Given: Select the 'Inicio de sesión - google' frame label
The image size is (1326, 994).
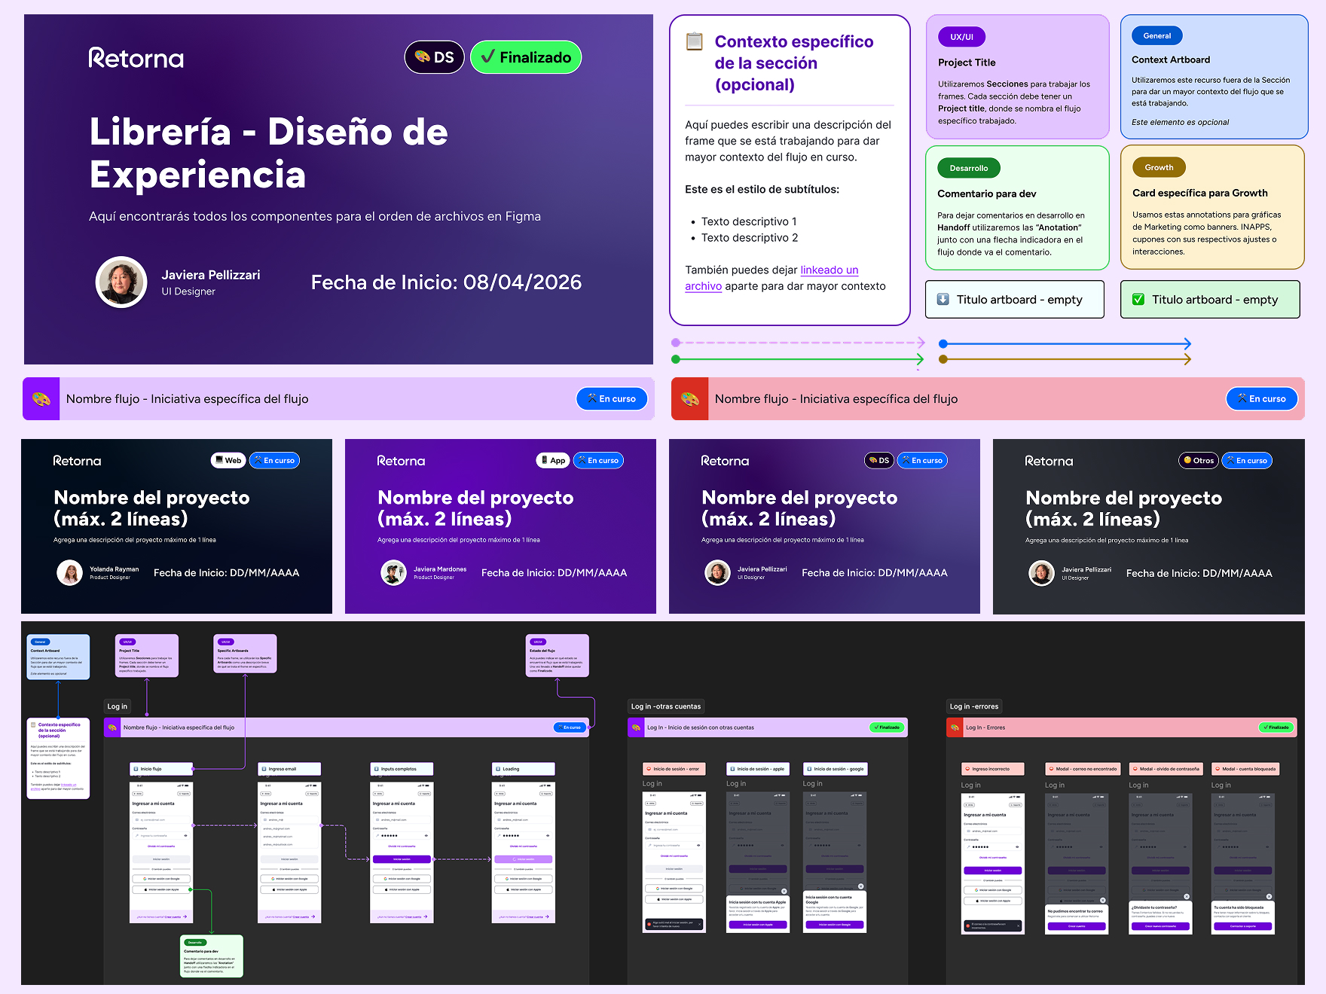Looking at the screenshot, I should [x=836, y=769].
